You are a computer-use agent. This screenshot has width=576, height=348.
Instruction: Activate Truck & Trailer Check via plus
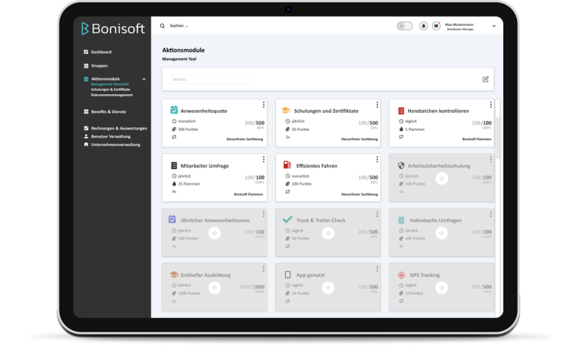(x=328, y=232)
